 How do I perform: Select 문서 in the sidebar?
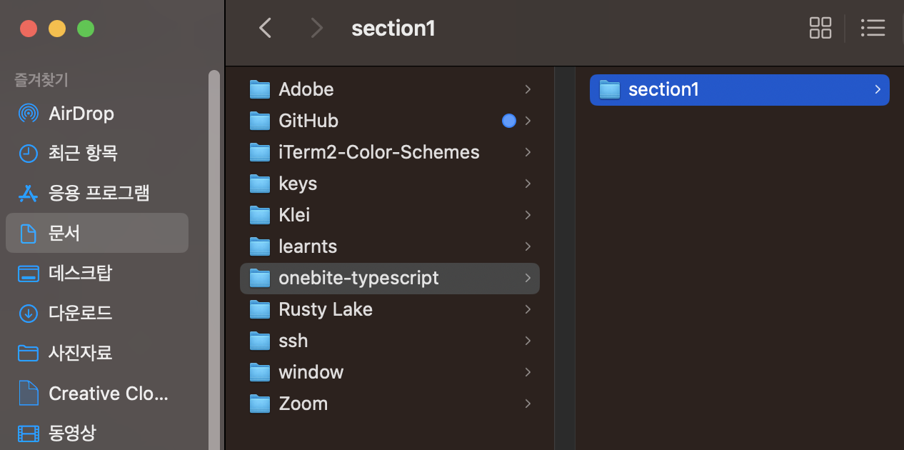tap(97, 233)
